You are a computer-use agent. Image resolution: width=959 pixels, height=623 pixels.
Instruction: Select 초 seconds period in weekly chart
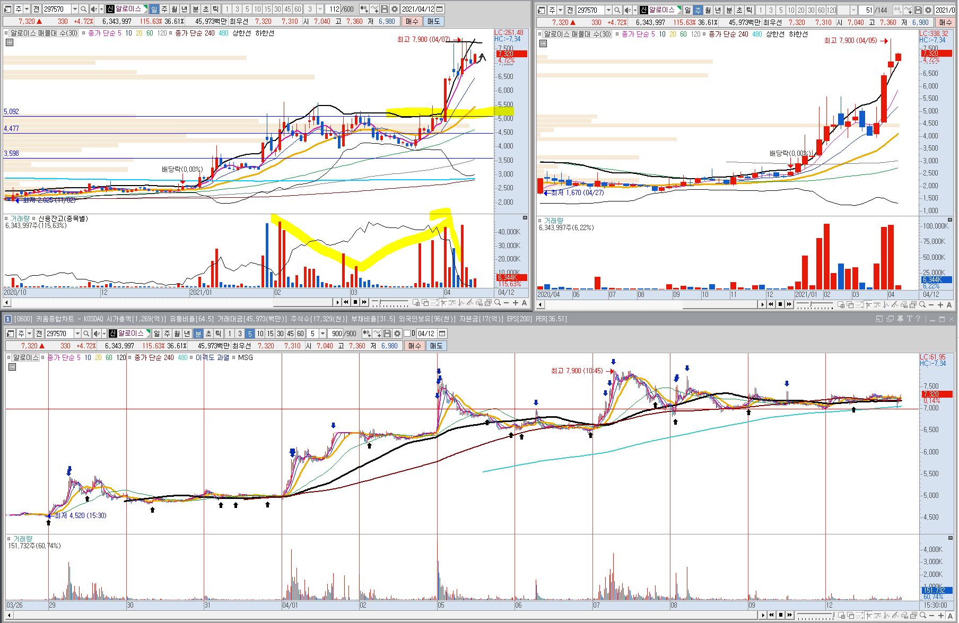coord(739,10)
